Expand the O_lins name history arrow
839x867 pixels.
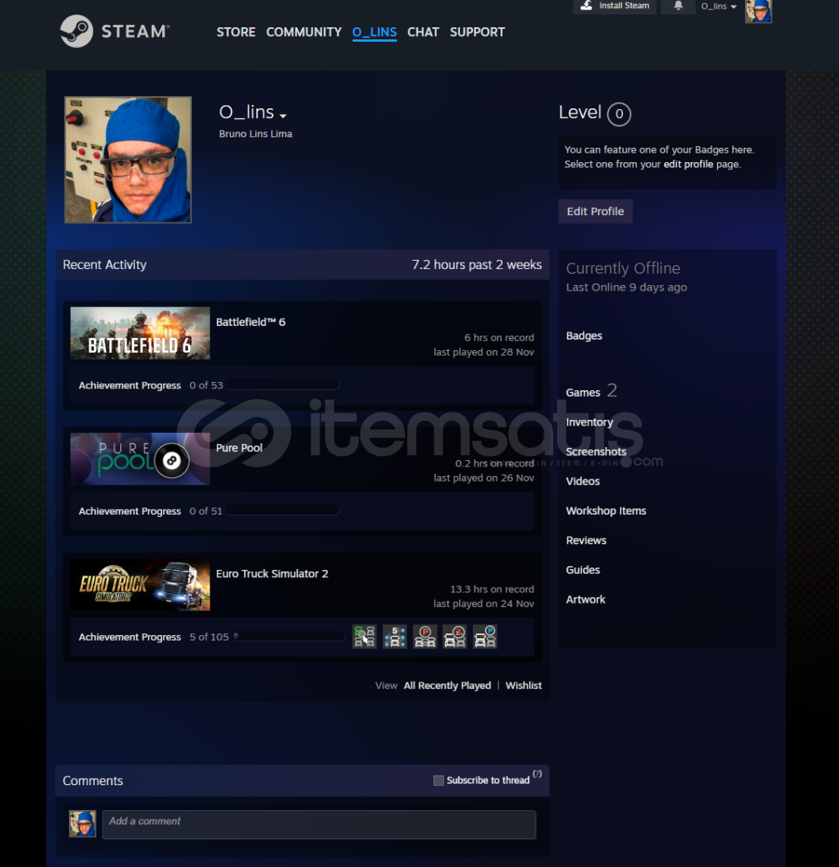pos(283,116)
